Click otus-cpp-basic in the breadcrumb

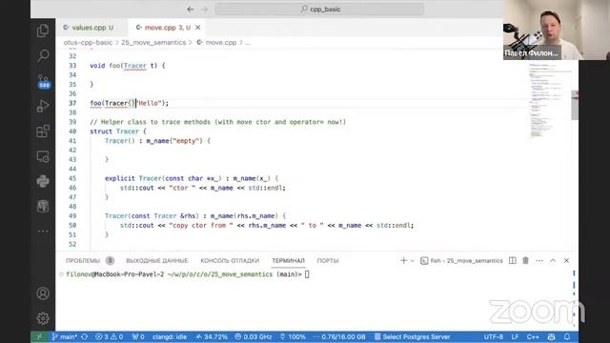point(88,42)
